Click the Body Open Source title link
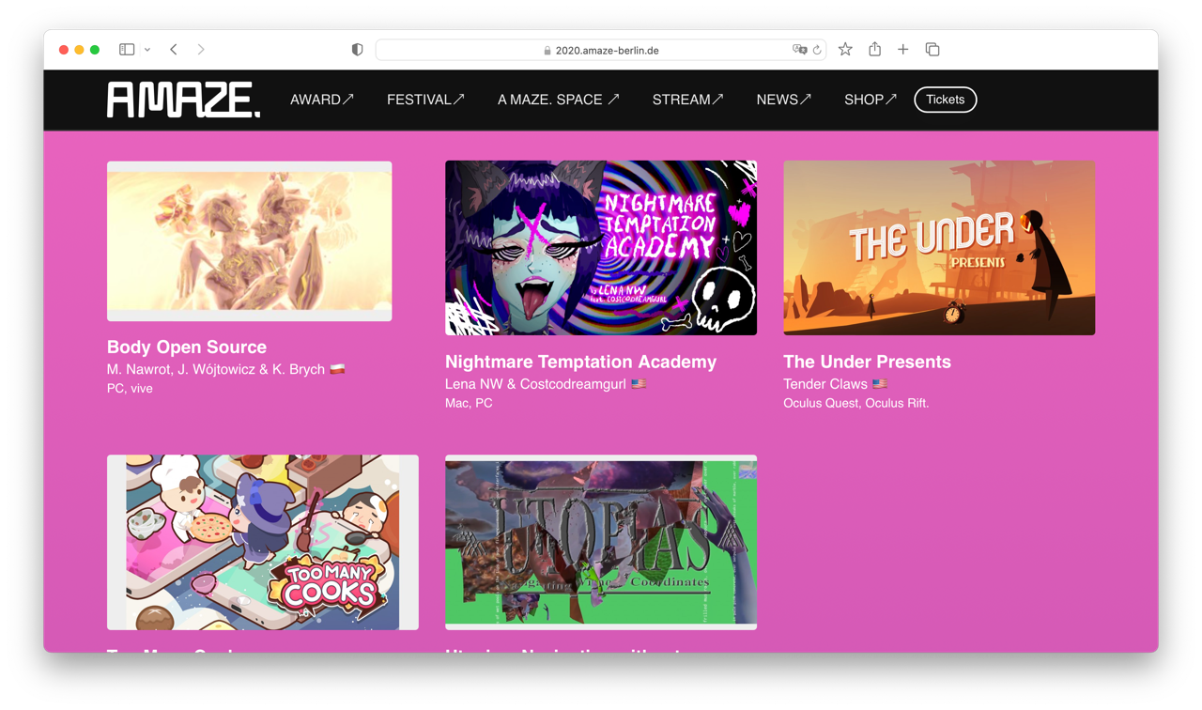1202x710 pixels. [187, 347]
